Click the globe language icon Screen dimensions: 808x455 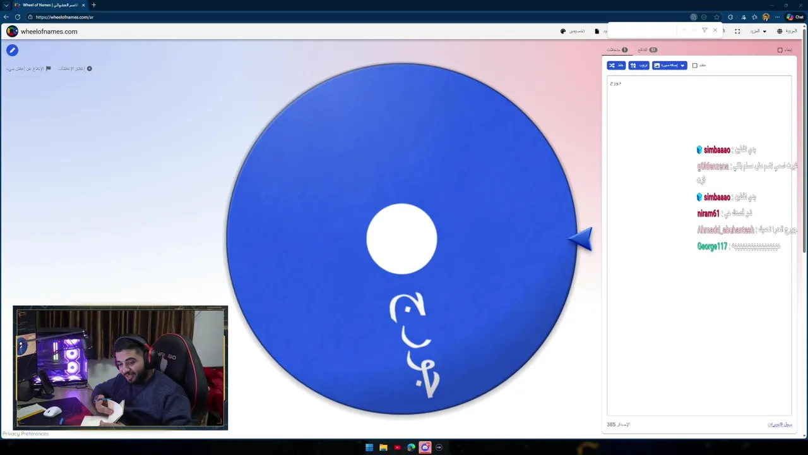pos(780,31)
